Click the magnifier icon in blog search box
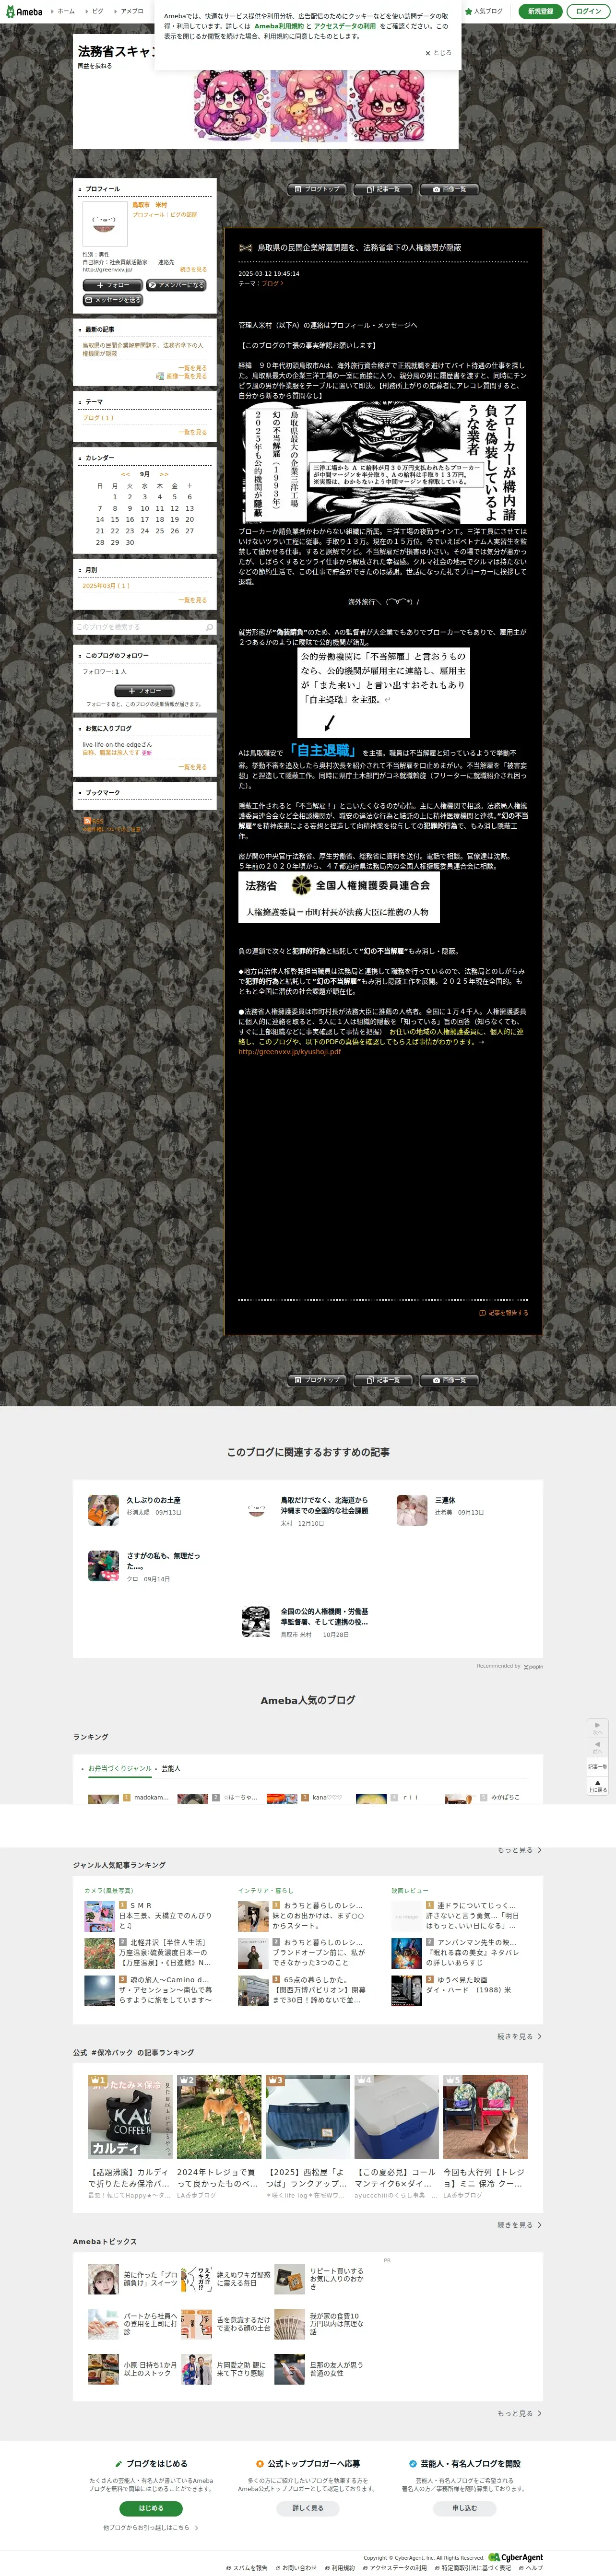Image resolution: width=616 pixels, height=2576 pixels. click(209, 627)
